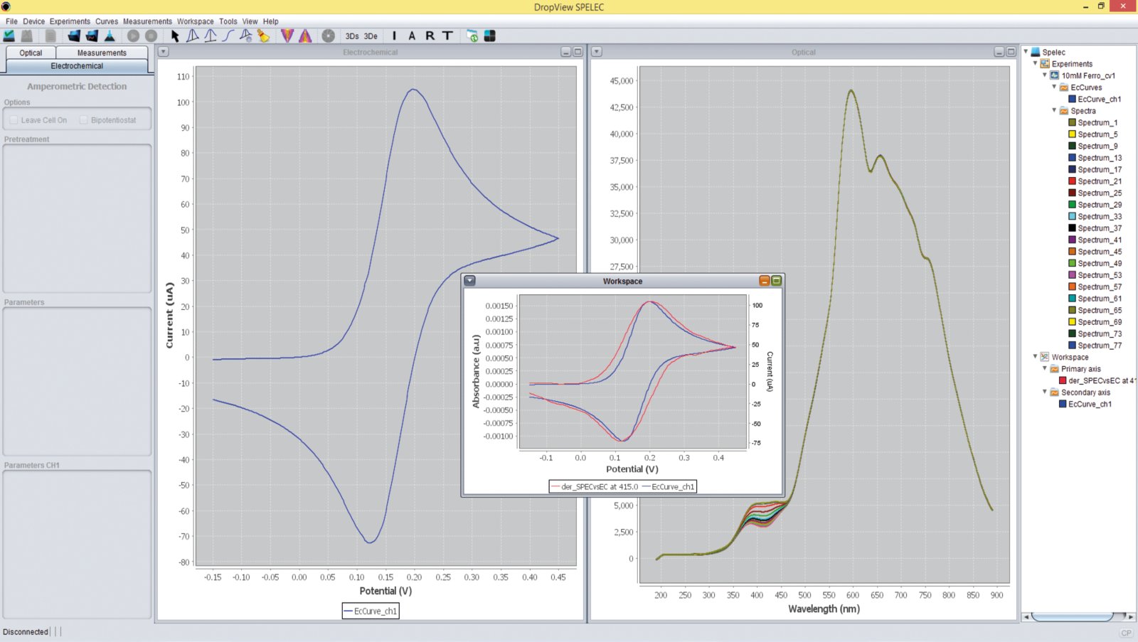Image resolution: width=1138 pixels, height=642 pixels.
Task: Click the black Spectrum_37 color swatch
Action: pos(1072,228)
